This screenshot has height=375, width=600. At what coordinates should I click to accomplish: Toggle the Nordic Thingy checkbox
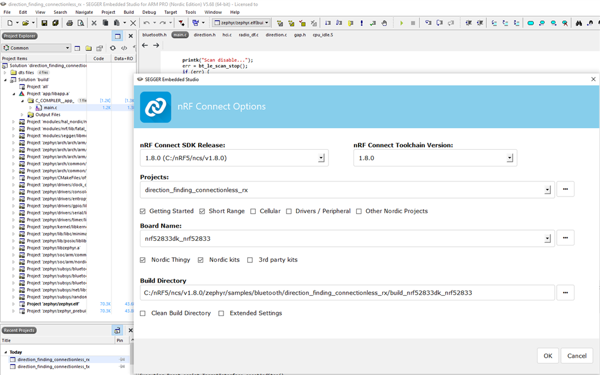pos(143,259)
